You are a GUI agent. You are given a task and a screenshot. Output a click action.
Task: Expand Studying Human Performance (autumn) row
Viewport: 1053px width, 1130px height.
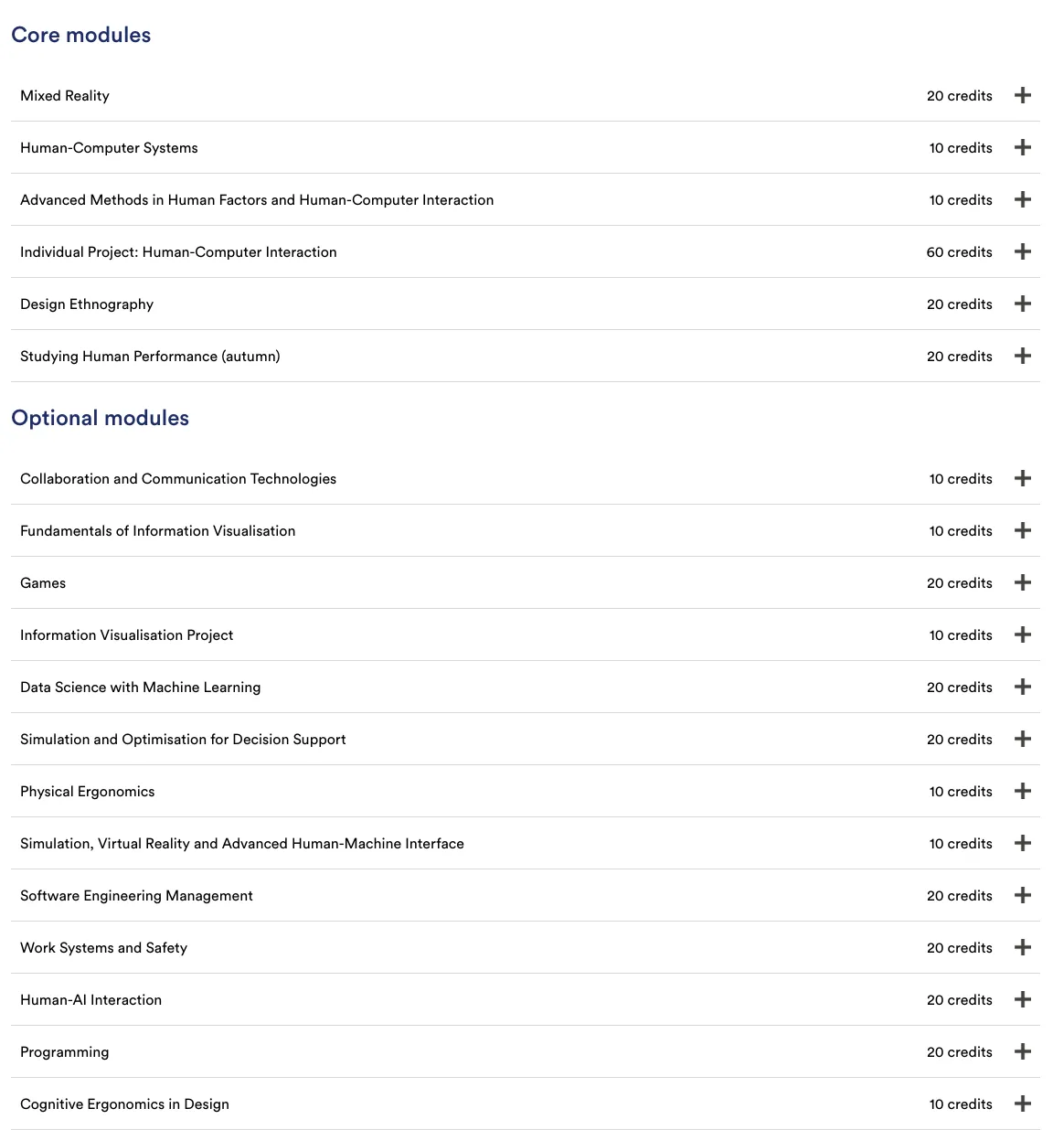[1023, 356]
